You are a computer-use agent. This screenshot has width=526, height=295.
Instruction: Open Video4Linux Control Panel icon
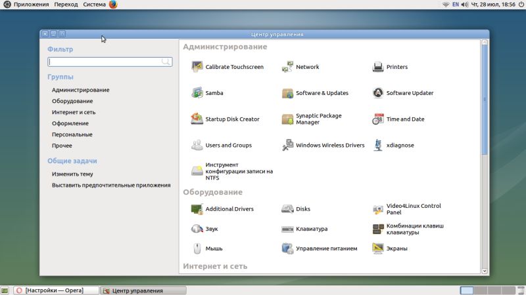[x=378, y=208]
